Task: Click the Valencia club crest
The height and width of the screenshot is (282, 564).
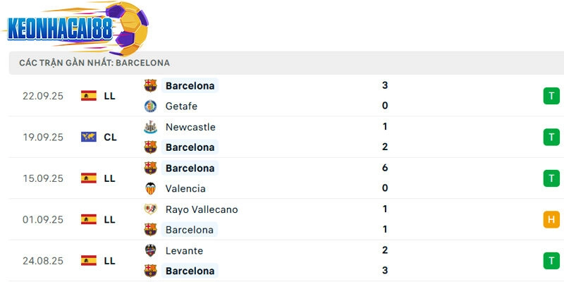Action: [150, 189]
